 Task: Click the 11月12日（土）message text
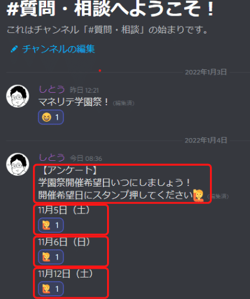pos(66,273)
